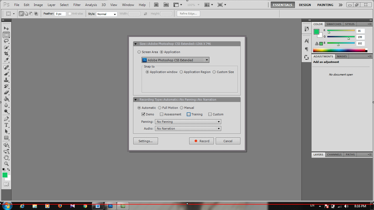Screen dimensions: 374x210
Task: Switch to the Channels tab
Action: (334, 154)
